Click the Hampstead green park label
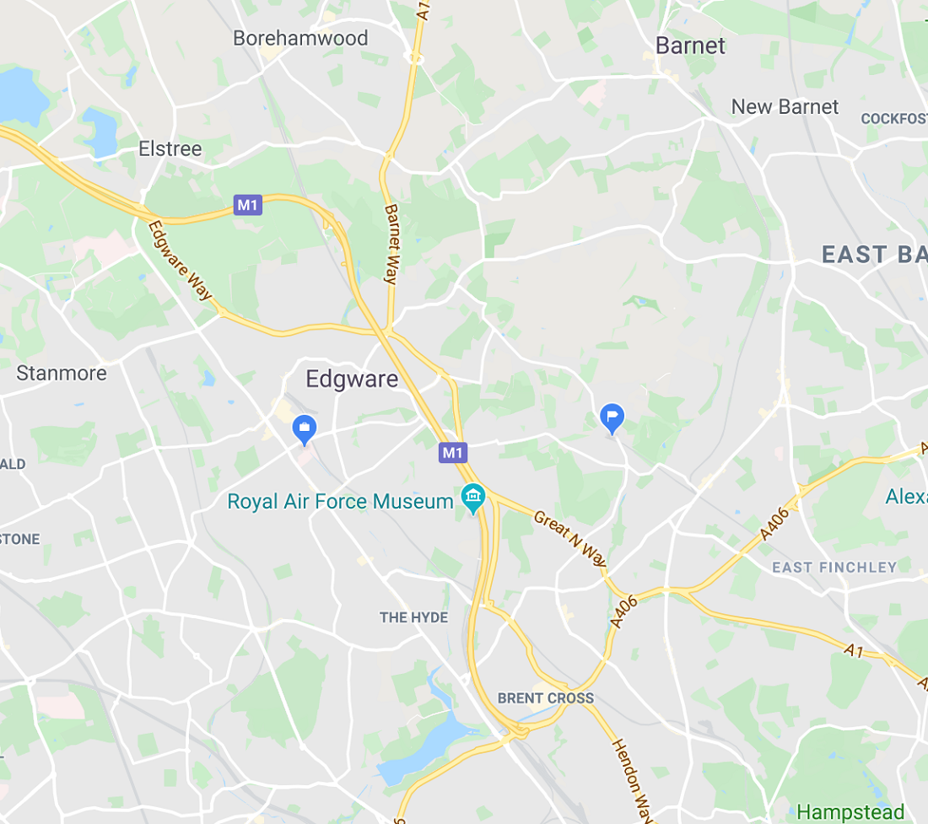928x824 pixels. 850,812
